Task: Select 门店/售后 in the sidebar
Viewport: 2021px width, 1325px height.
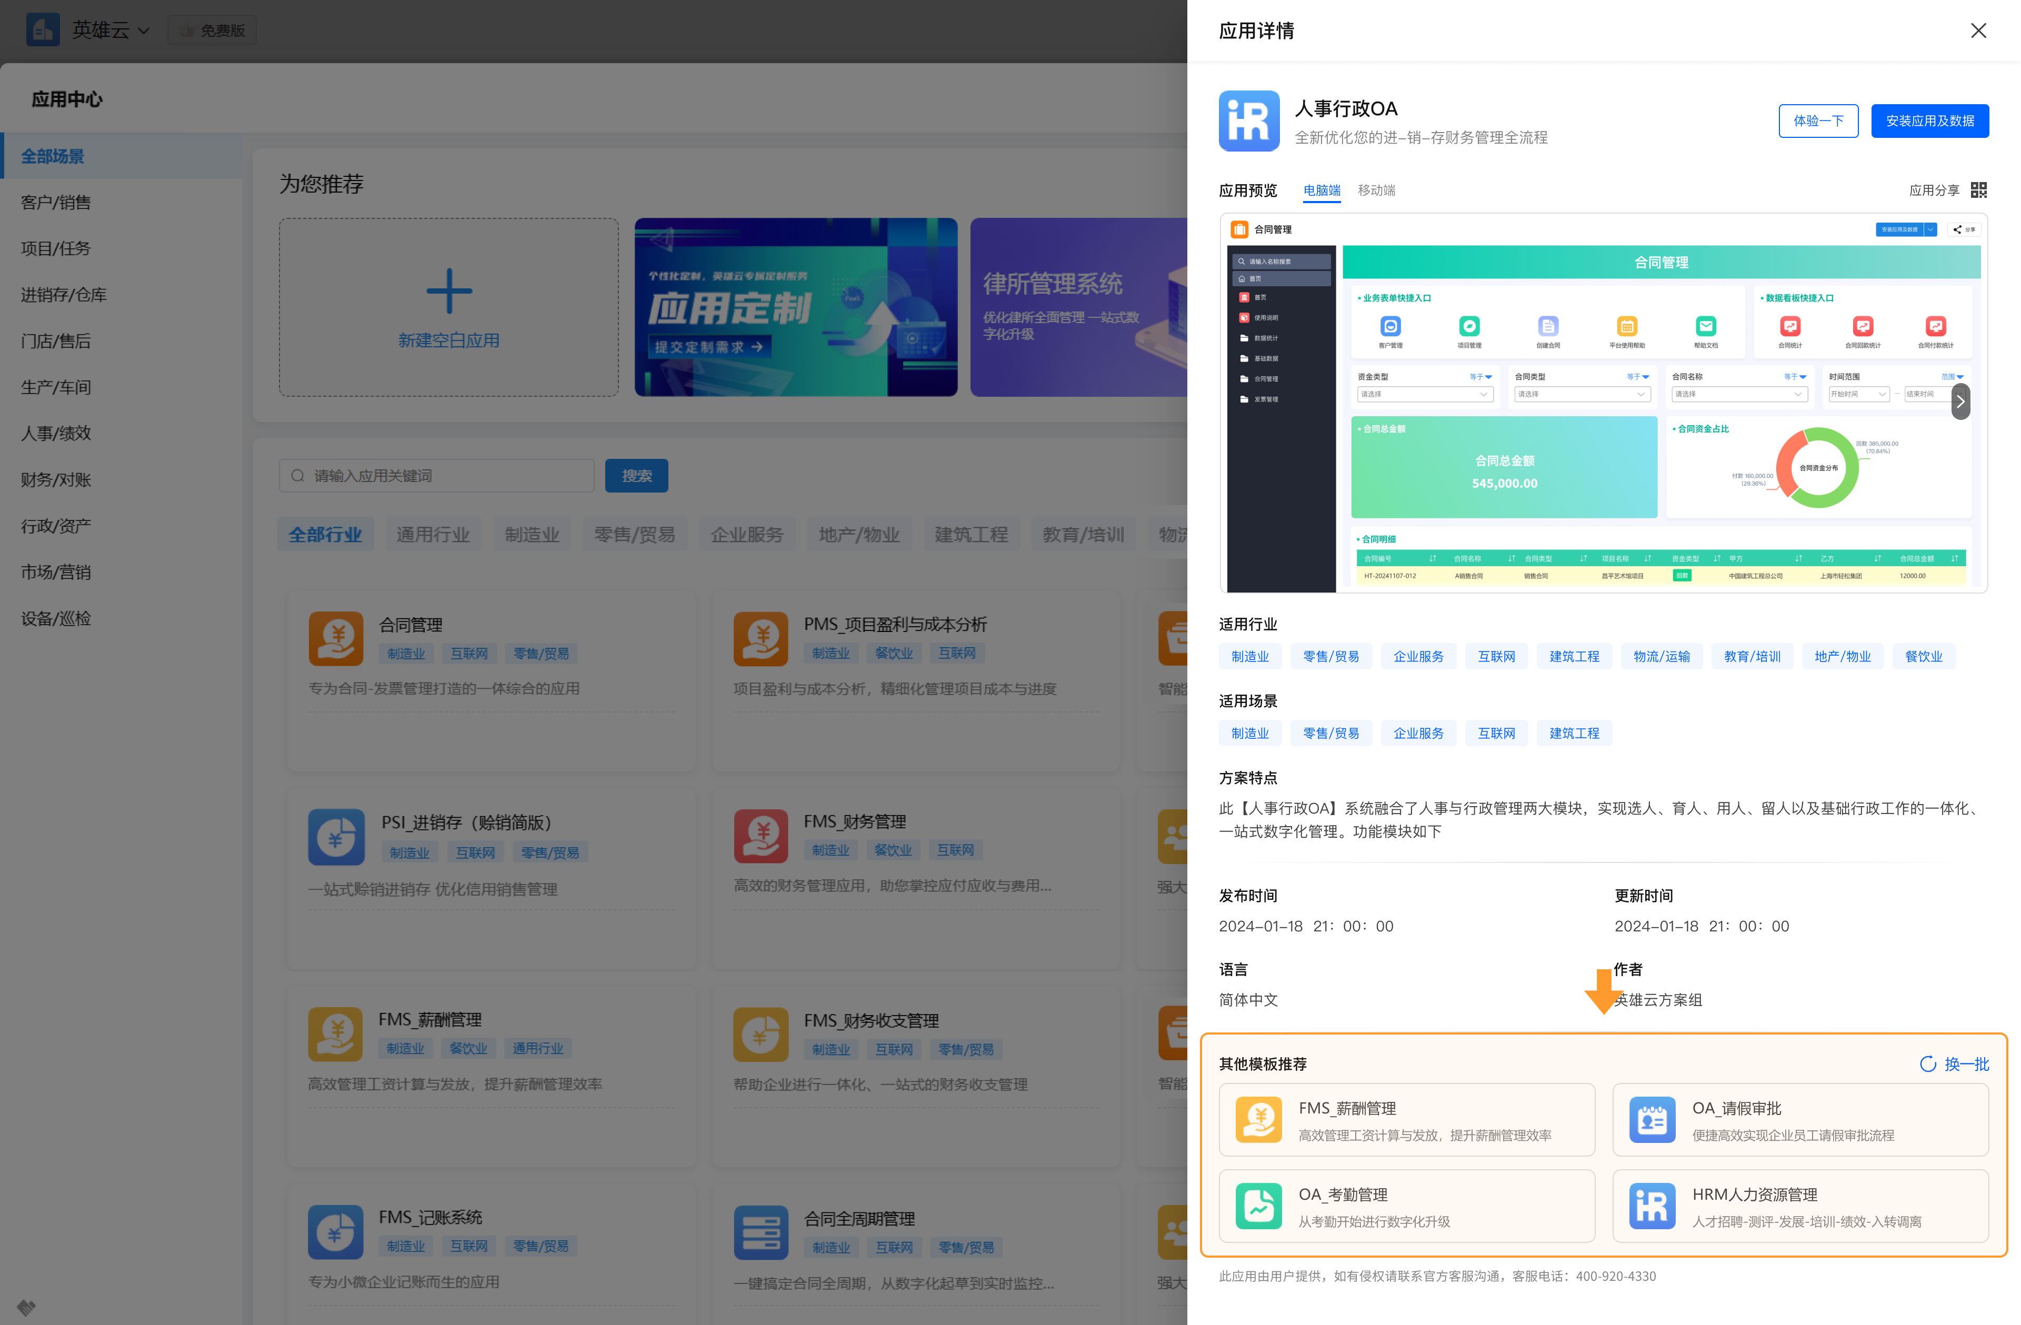Action: (122, 341)
